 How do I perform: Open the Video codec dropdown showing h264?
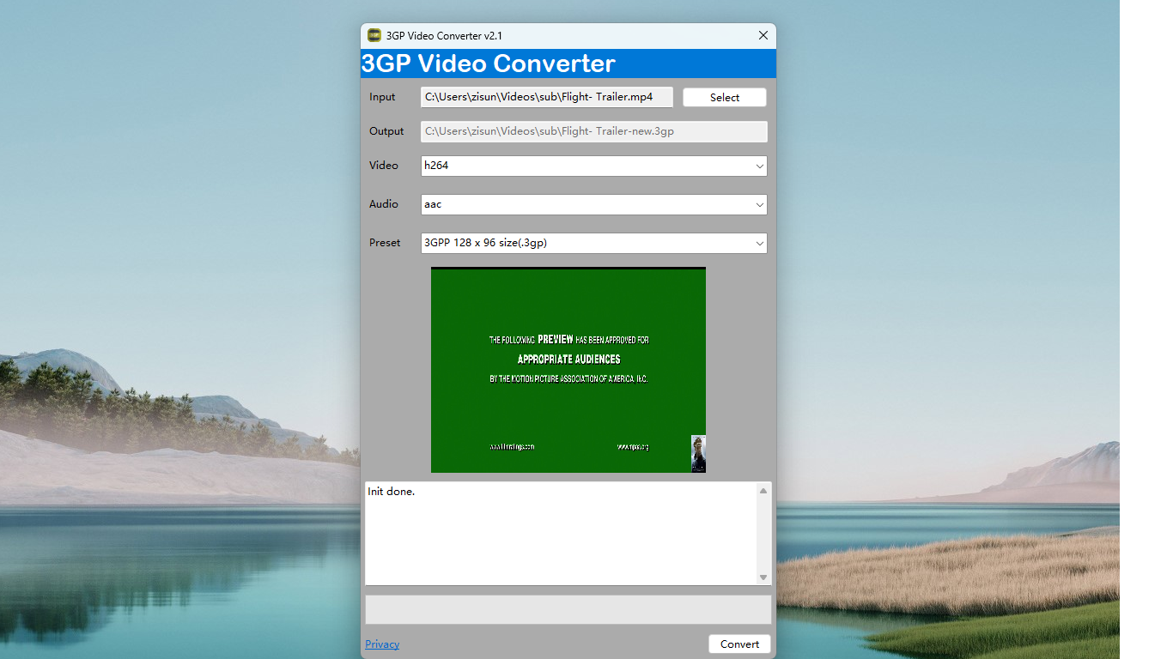tap(594, 166)
